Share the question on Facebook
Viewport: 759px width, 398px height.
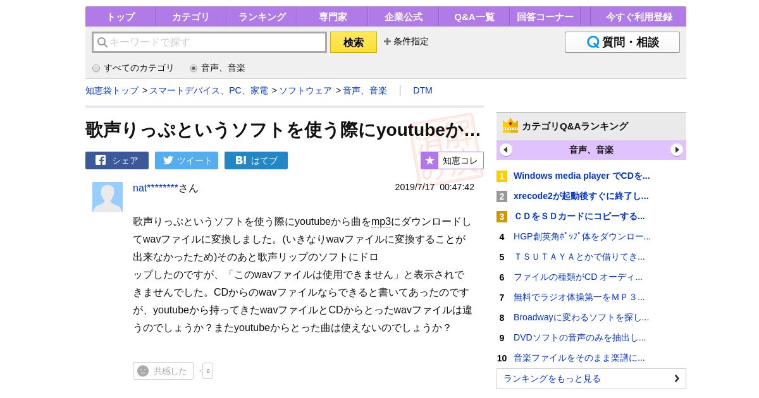pos(117,160)
